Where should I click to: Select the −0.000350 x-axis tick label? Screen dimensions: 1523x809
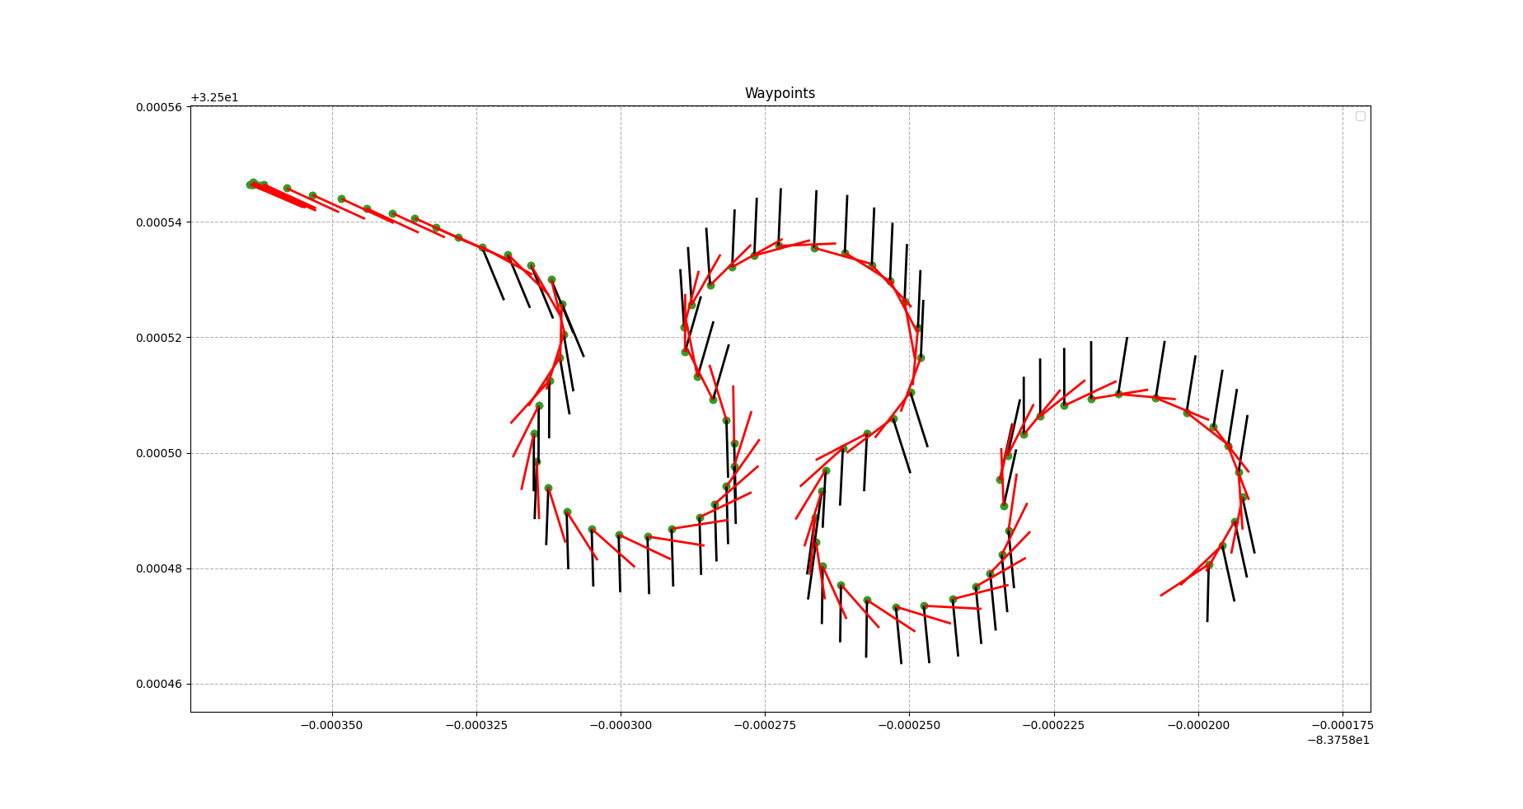click(x=332, y=725)
